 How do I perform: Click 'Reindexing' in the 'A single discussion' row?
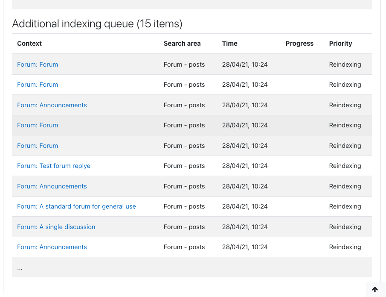tap(345, 227)
